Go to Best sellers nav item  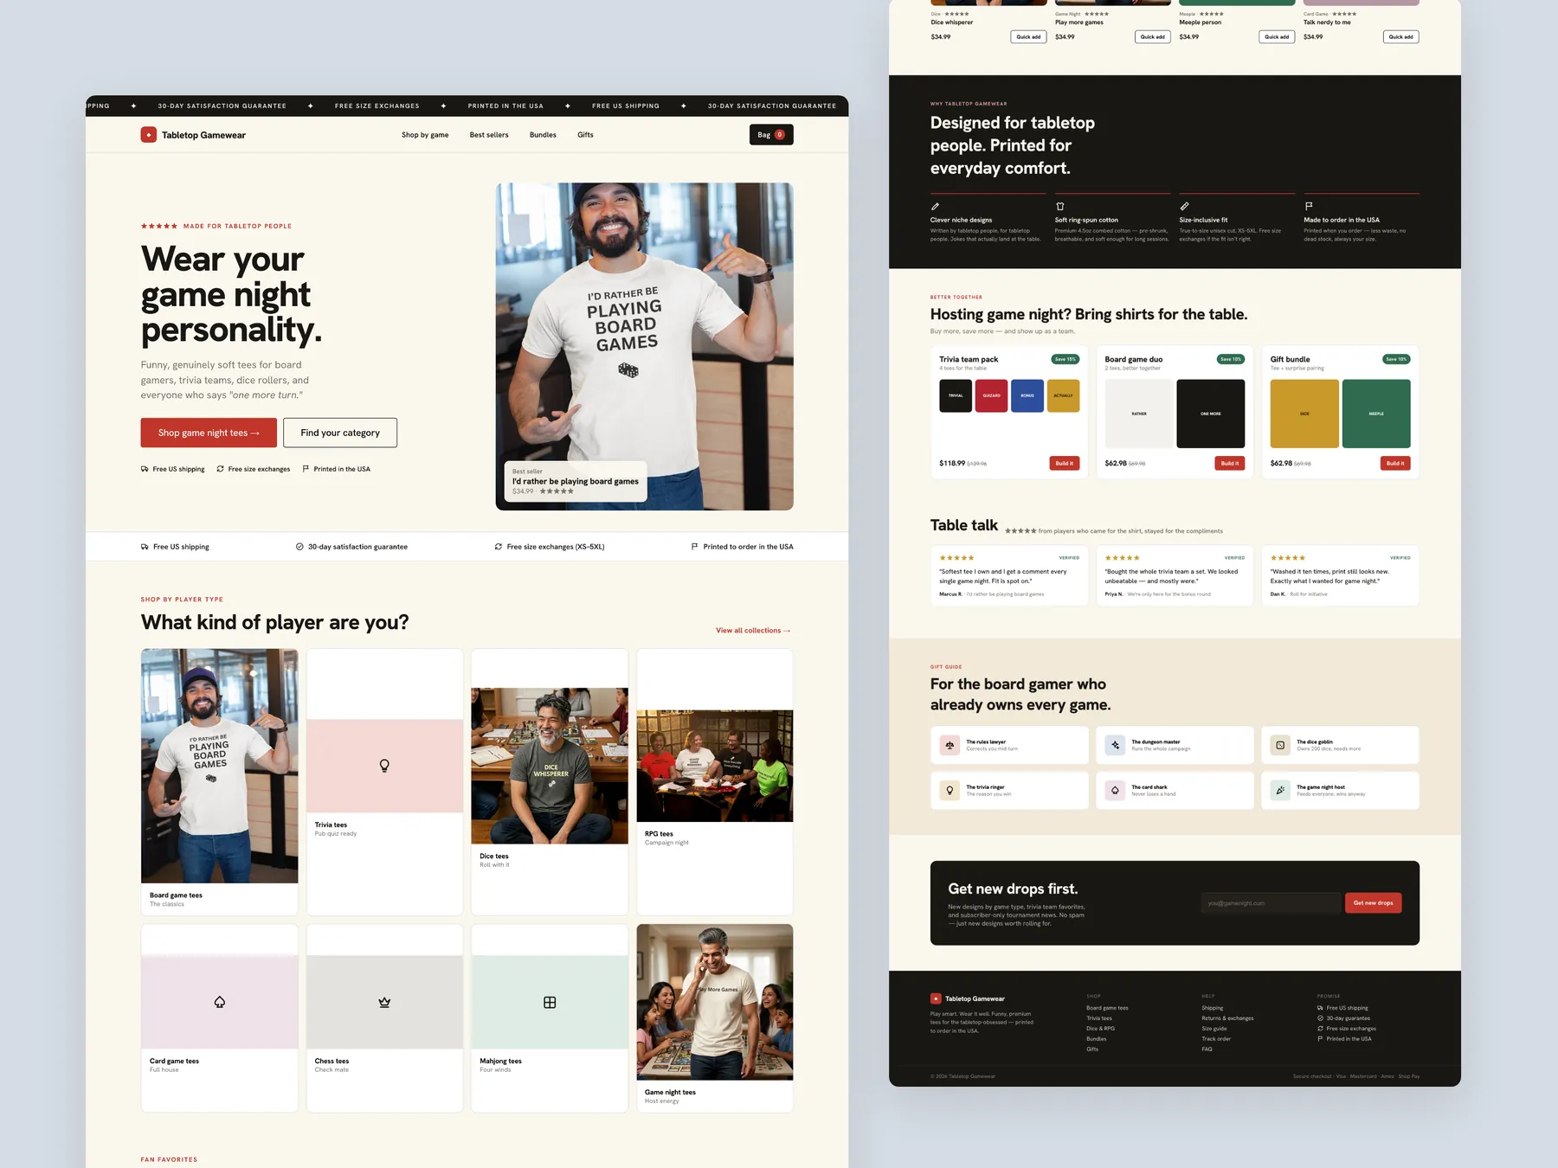(x=489, y=135)
